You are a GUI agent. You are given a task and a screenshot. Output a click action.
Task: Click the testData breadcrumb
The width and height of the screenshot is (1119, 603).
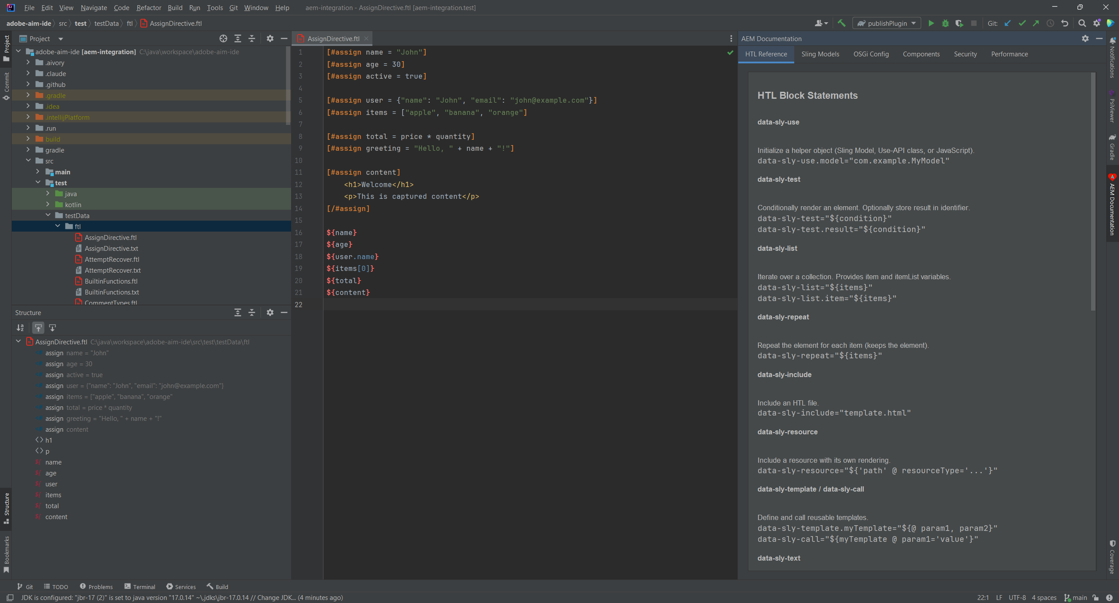(106, 24)
